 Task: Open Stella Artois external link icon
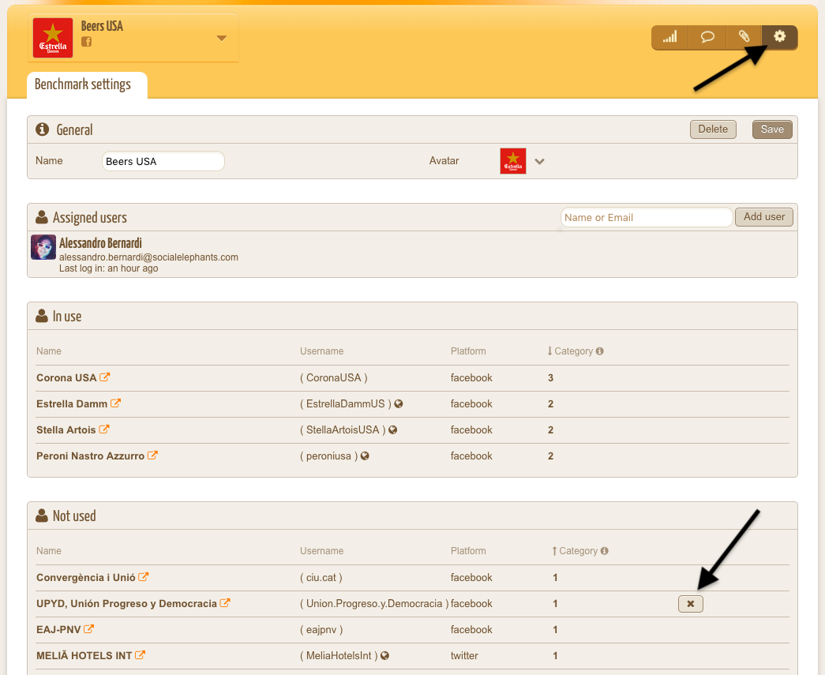point(104,429)
